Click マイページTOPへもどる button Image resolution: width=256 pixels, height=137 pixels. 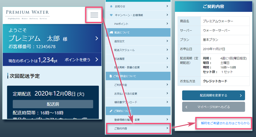213,107
